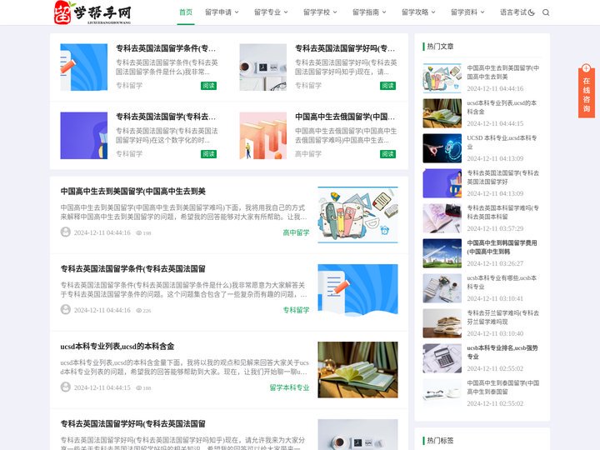The width and height of the screenshot is (600, 450).
Task: Expand the 留学学校 dropdown chevron
Action: pyautogui.click(x=335, y=12)
